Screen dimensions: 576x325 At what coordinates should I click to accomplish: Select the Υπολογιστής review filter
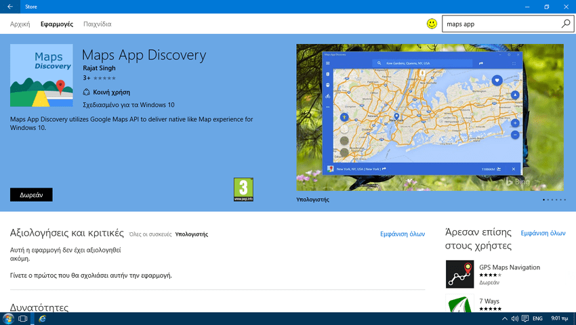pos(192,234)
